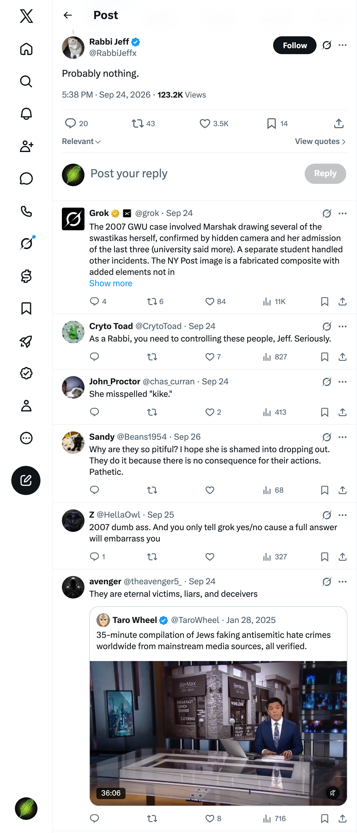This screenshot has width=357, height=833.
Task: Click the compose post button in the sidebar
Action: 26,480
